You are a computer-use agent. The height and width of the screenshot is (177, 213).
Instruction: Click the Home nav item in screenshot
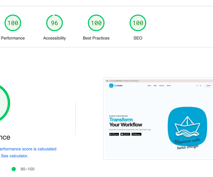[x=149, y=85]
